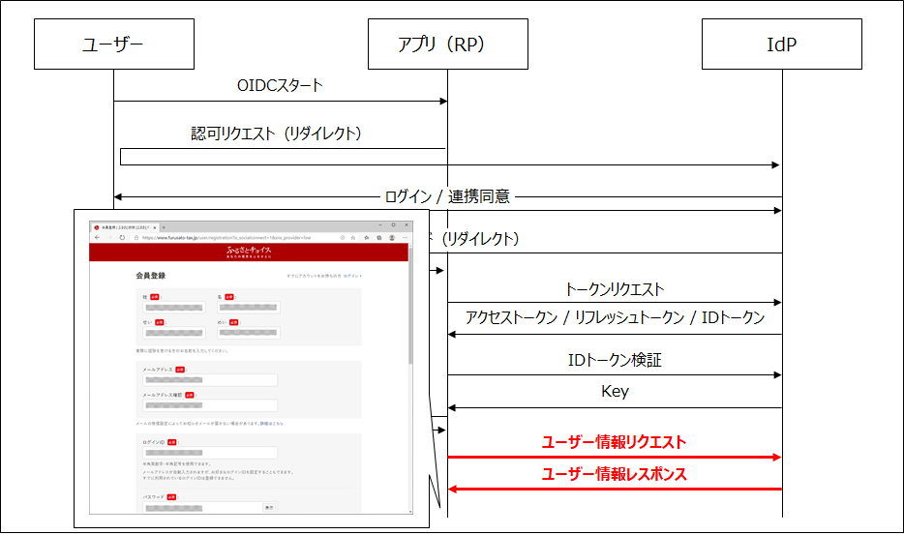
Task: Click the Key label
Action: point(615,392)
